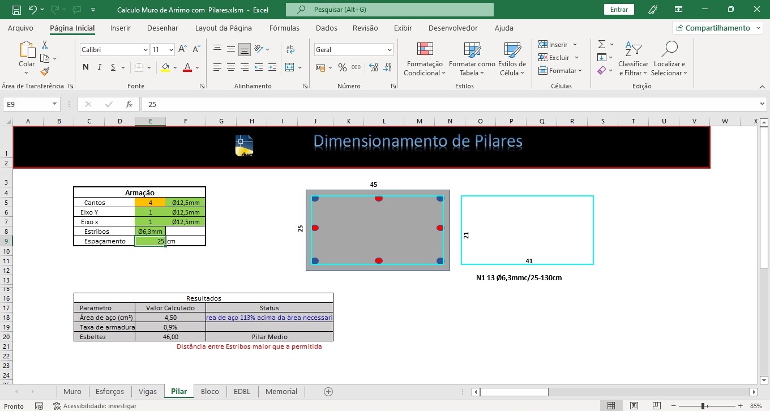Click the AutoSum sigma icon

click(602, 44)
